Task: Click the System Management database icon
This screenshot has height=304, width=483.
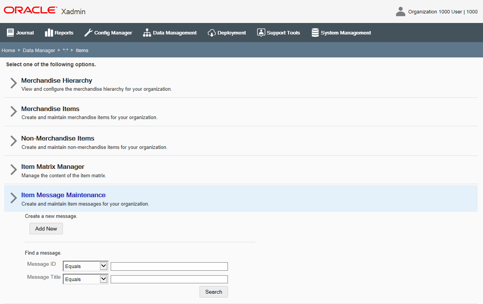Action: pos(315,33)
